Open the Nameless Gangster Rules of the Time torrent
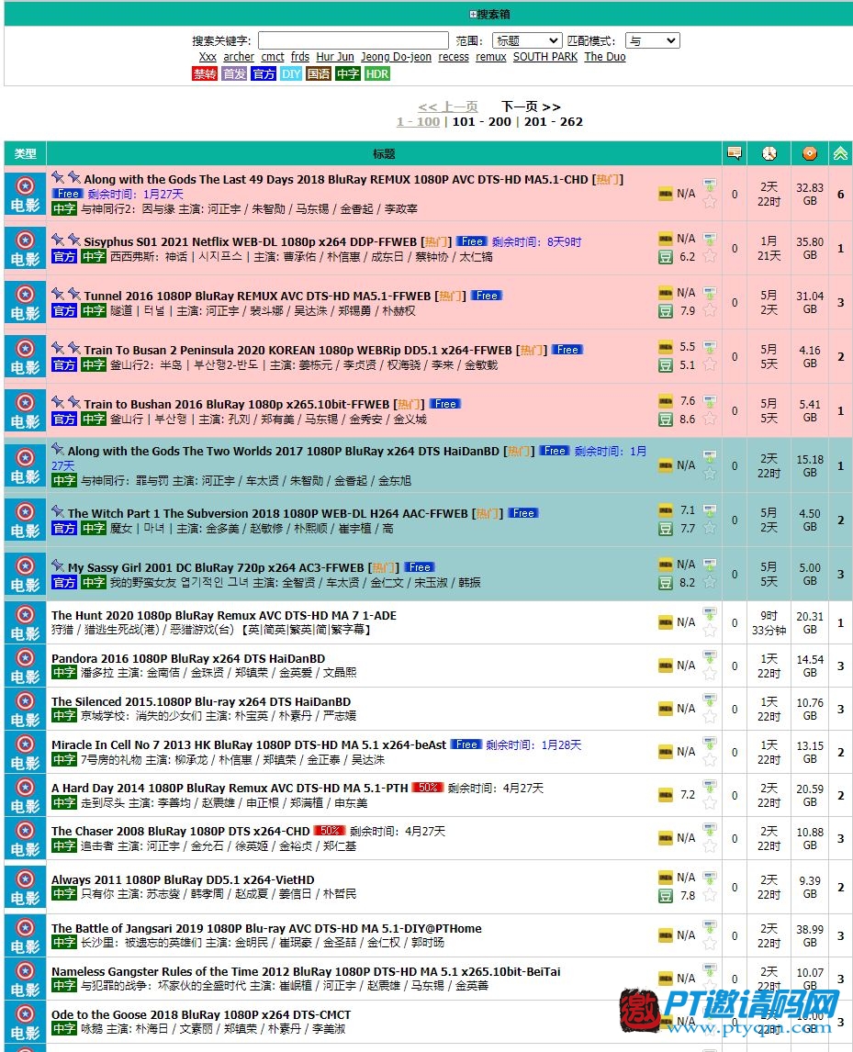 tap(306, 971)
